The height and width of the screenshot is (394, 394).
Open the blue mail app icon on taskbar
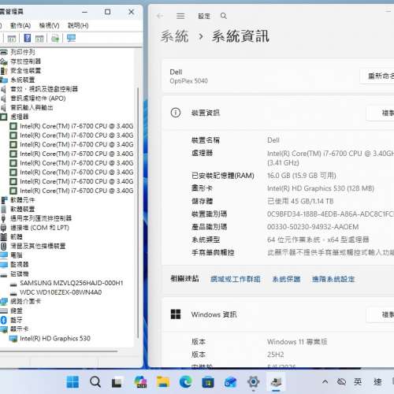230,382
